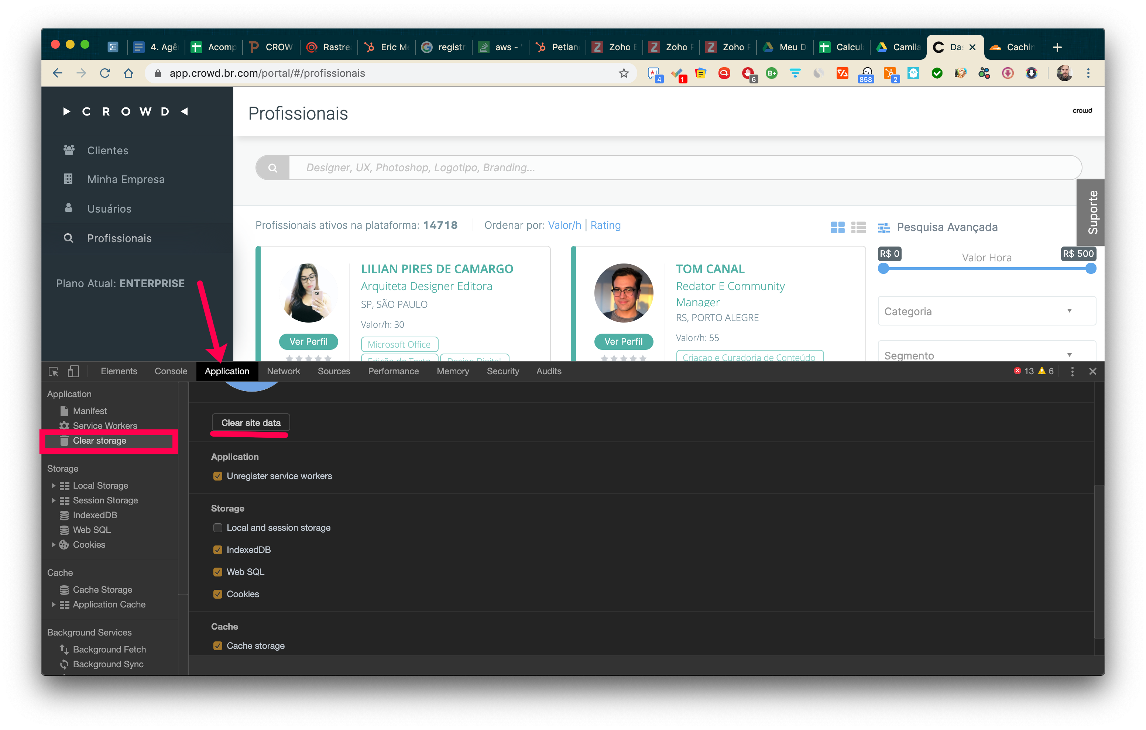Viewport: 1146px width, 730px height.
Task: Expand Cookies tree item
Action: tap(53, 544)
